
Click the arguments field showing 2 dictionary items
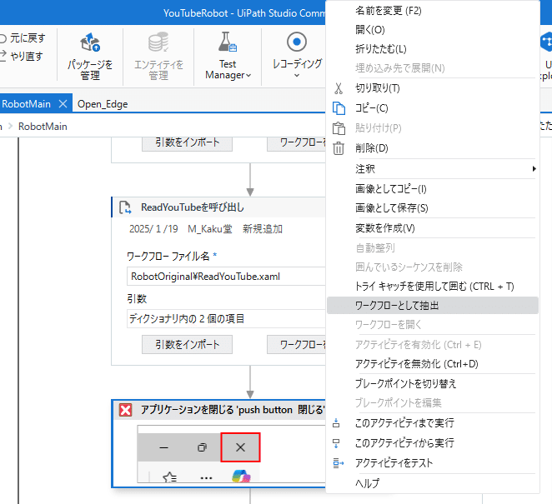(226, 319)
